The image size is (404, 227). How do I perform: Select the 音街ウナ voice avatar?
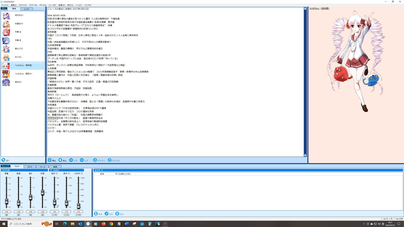click(6, 82)
